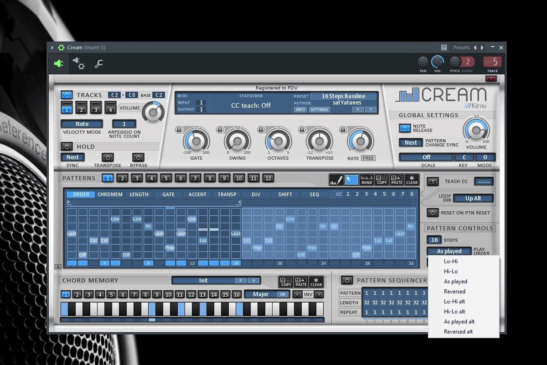Adjust the global VOLUME knob
The image size is (547, 365).
coord(476,131)
